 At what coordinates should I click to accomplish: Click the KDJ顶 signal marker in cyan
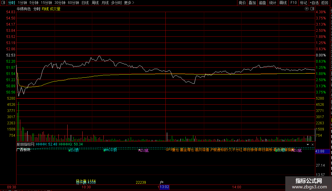(x=74, y=150)
